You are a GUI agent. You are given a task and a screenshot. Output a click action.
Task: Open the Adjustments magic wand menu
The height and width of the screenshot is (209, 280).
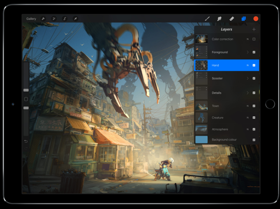[54, 19]
